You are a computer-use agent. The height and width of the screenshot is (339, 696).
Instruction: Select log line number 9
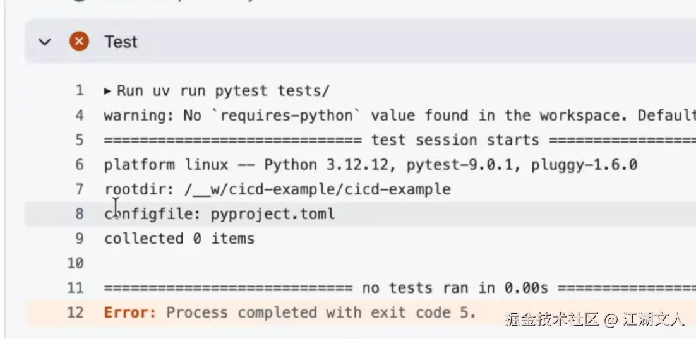tap(79, 239)
